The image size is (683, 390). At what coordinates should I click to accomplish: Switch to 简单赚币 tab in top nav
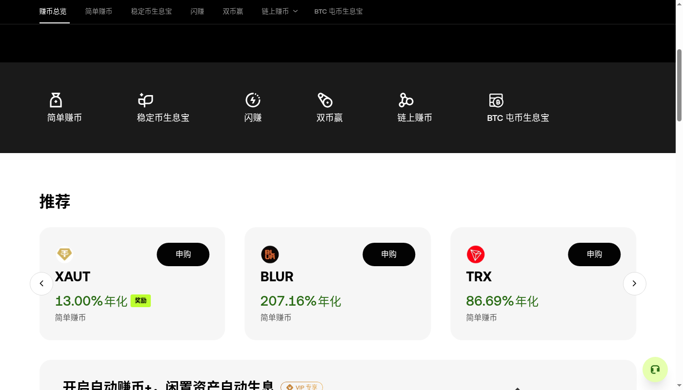(x=99, y=11)
